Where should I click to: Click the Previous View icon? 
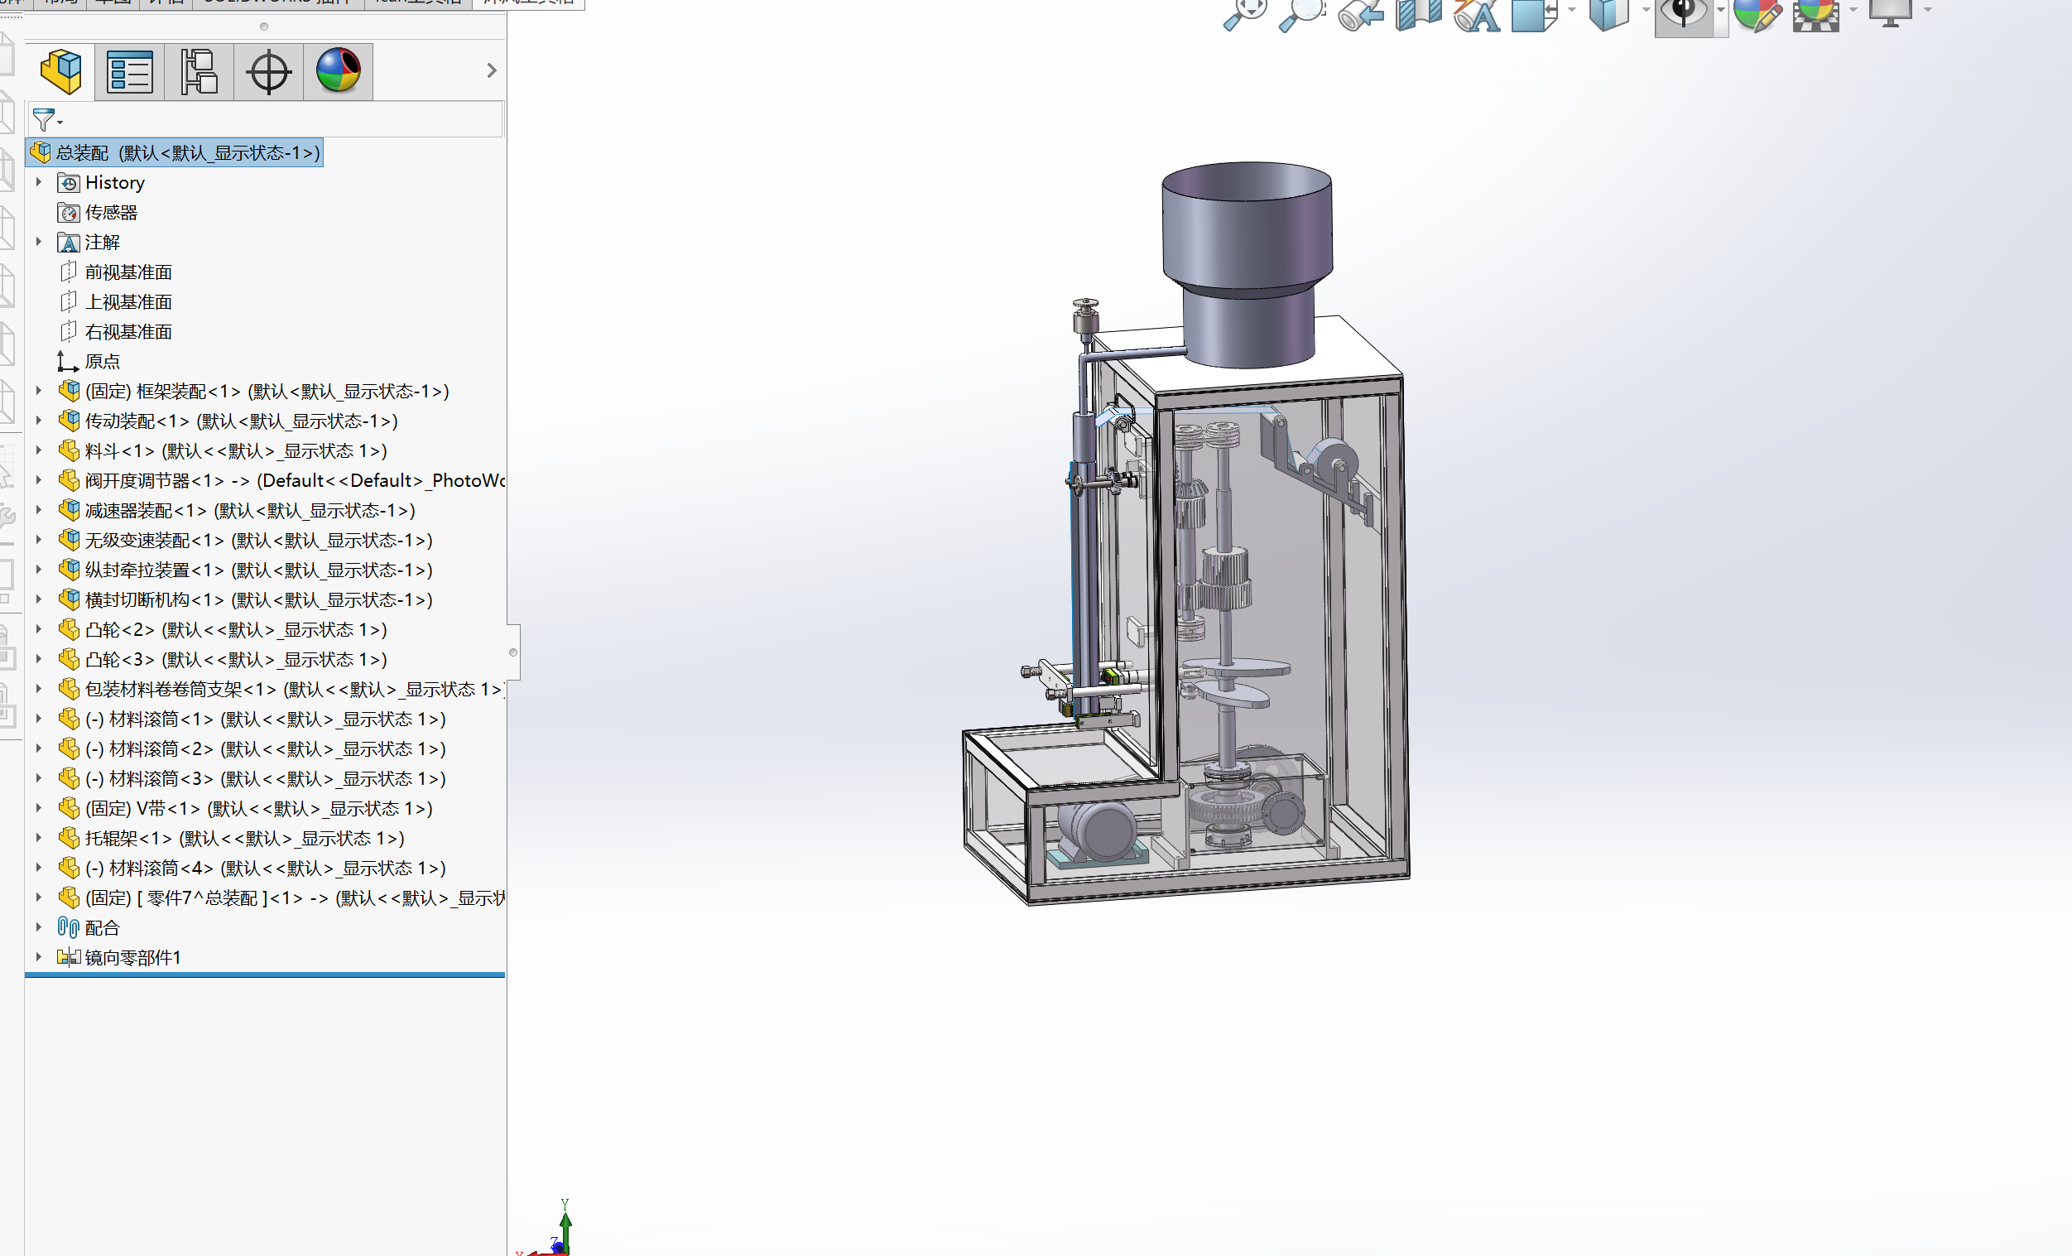pos(1361,14)
